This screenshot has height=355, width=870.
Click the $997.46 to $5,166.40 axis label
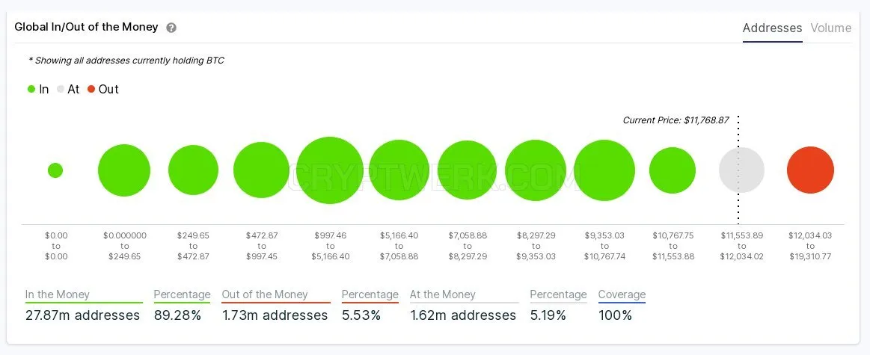click(330, 247)
